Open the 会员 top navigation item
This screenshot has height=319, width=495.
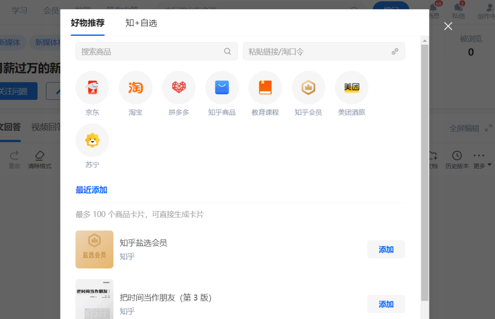[51, 11]
